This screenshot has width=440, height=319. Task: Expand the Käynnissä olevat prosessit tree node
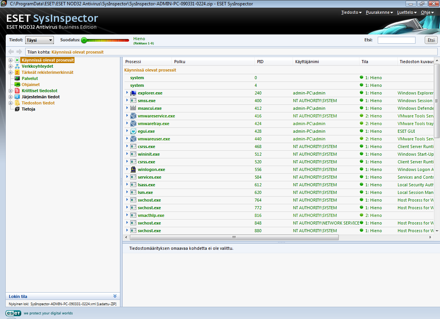point(10,60)
